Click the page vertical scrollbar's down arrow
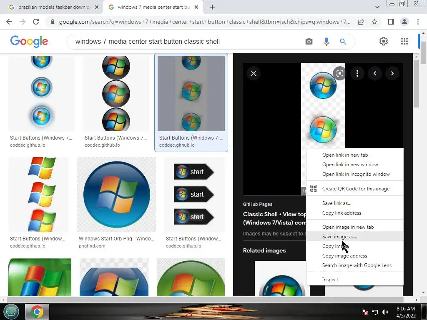The width and height of the screenshot is (427, 320). pos(423,292)
